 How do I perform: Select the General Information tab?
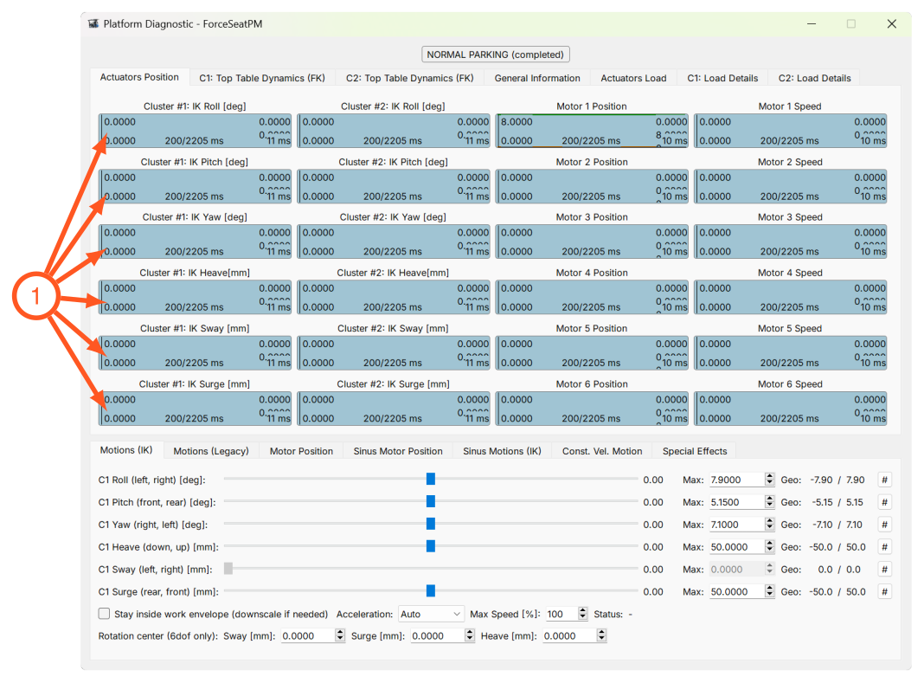tap(537, 78)
